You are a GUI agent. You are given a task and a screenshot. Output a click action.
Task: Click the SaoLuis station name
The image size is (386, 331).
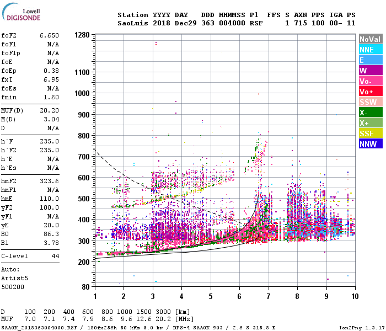coord(133,23)
